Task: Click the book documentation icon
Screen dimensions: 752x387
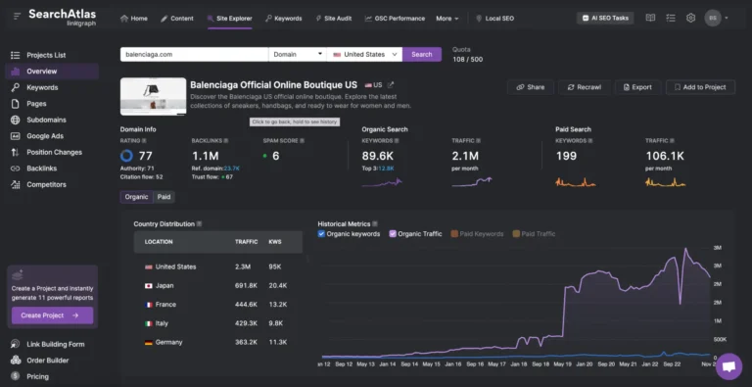Action: click(650, 19)
